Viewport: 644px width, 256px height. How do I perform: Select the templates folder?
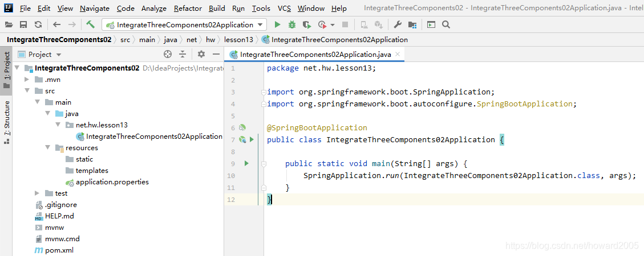click(x=87, y=171)
